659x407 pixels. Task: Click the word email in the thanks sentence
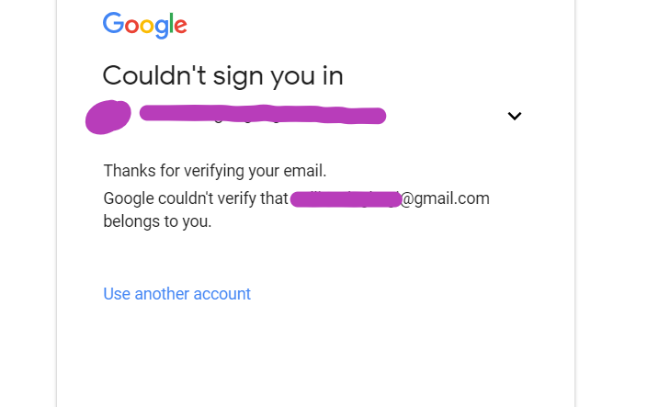305,171
